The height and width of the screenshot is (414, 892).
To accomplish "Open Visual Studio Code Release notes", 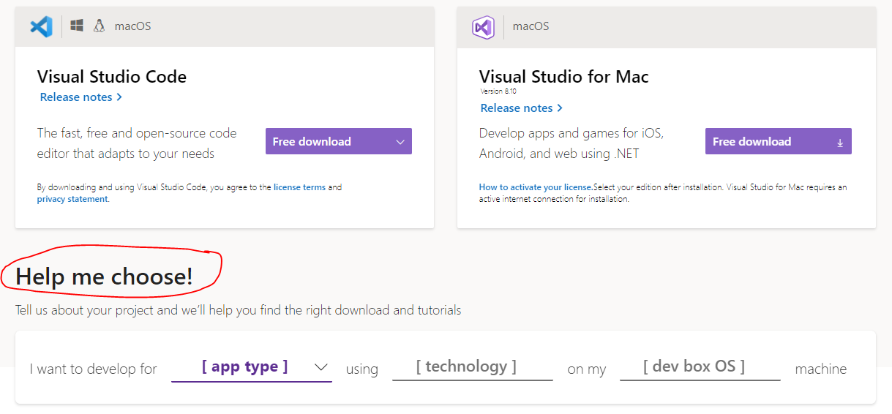I will pyautogui.click(x=81, y=97).
